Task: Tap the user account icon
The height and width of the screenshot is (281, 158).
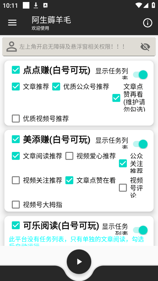Action: (12, 47)
